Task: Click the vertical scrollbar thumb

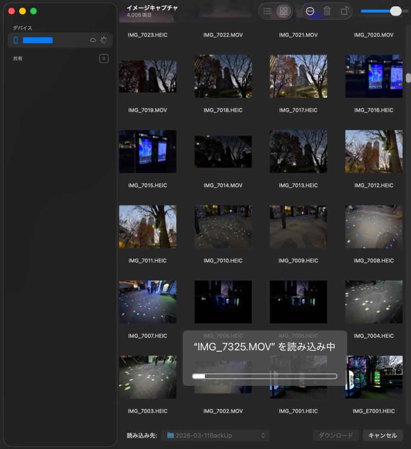Action: pos(408,78)
